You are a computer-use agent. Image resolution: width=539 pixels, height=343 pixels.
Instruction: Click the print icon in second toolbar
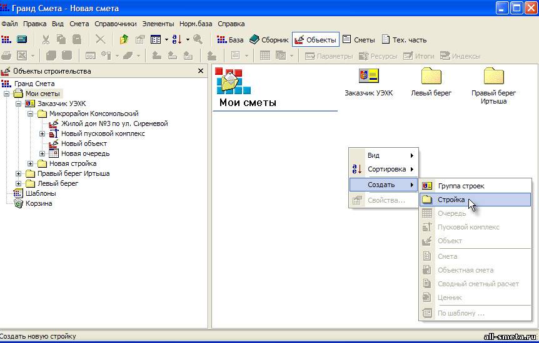pyautogui.click(x=6, y=56)
